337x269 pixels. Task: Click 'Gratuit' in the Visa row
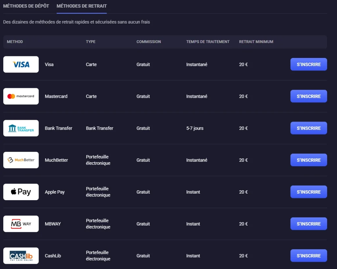(x=143, y=65)
